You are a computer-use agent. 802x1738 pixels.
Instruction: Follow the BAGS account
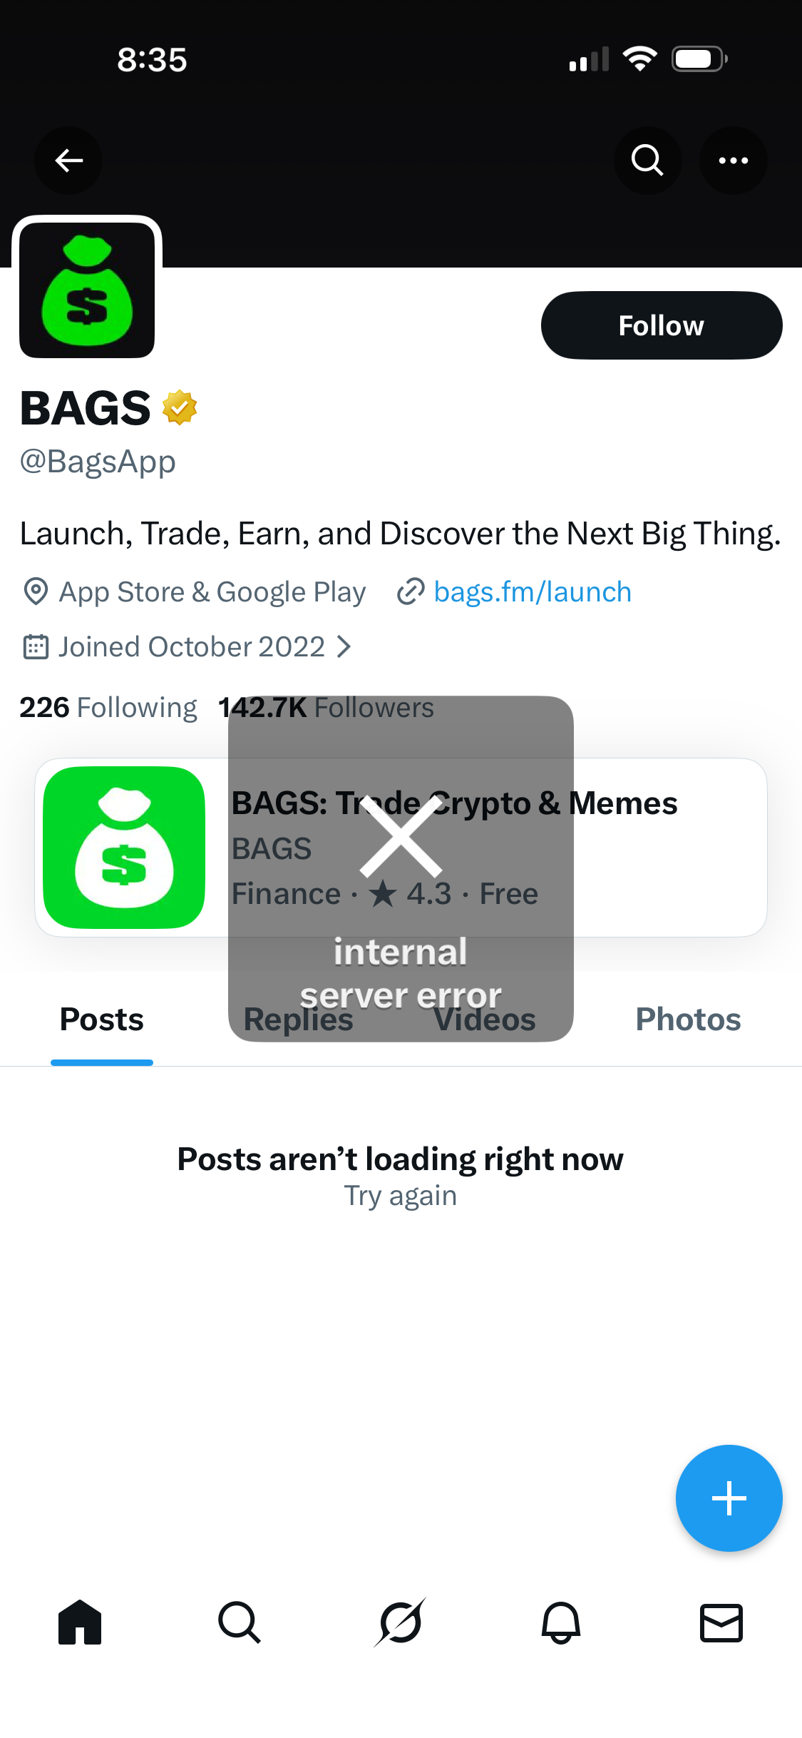click(x=661, y=325)
